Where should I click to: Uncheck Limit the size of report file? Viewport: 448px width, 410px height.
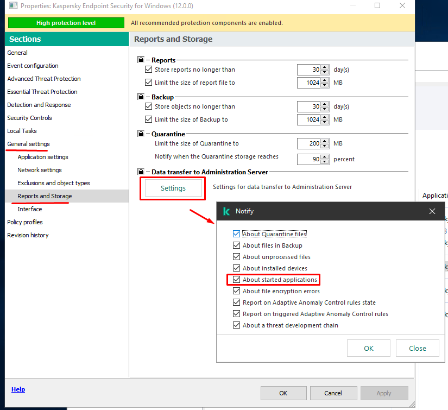(x=149, y=83)
